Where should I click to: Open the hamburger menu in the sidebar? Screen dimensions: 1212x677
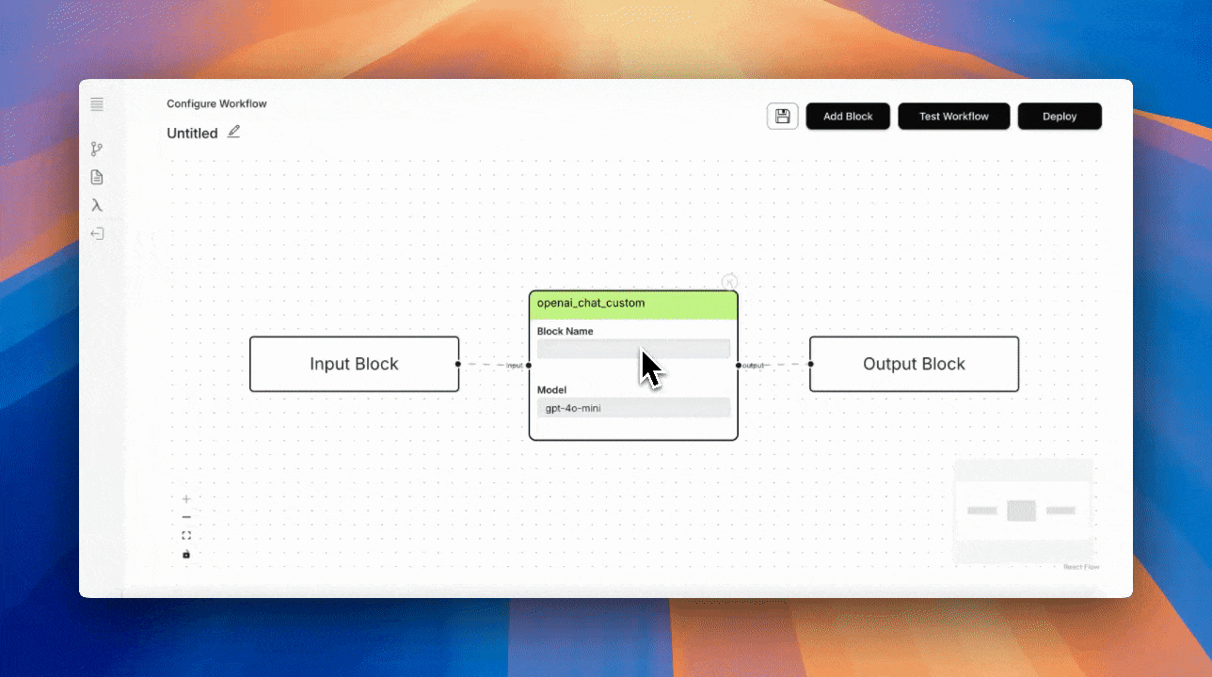pos(97,104)
